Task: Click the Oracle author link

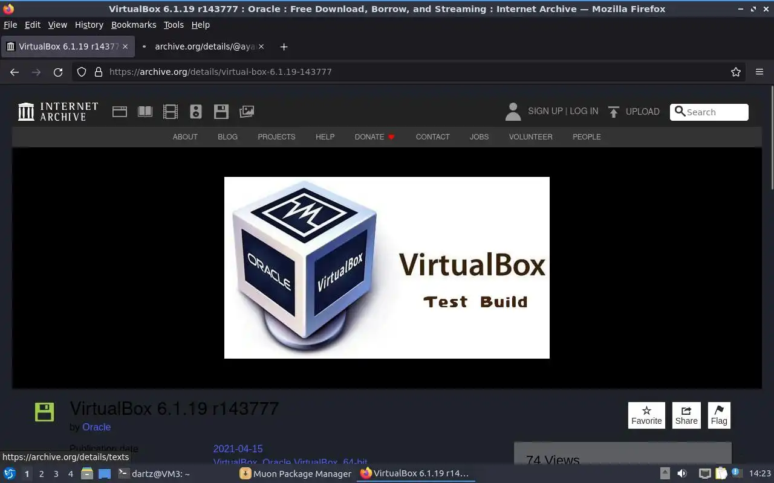Action: point(96,427)
